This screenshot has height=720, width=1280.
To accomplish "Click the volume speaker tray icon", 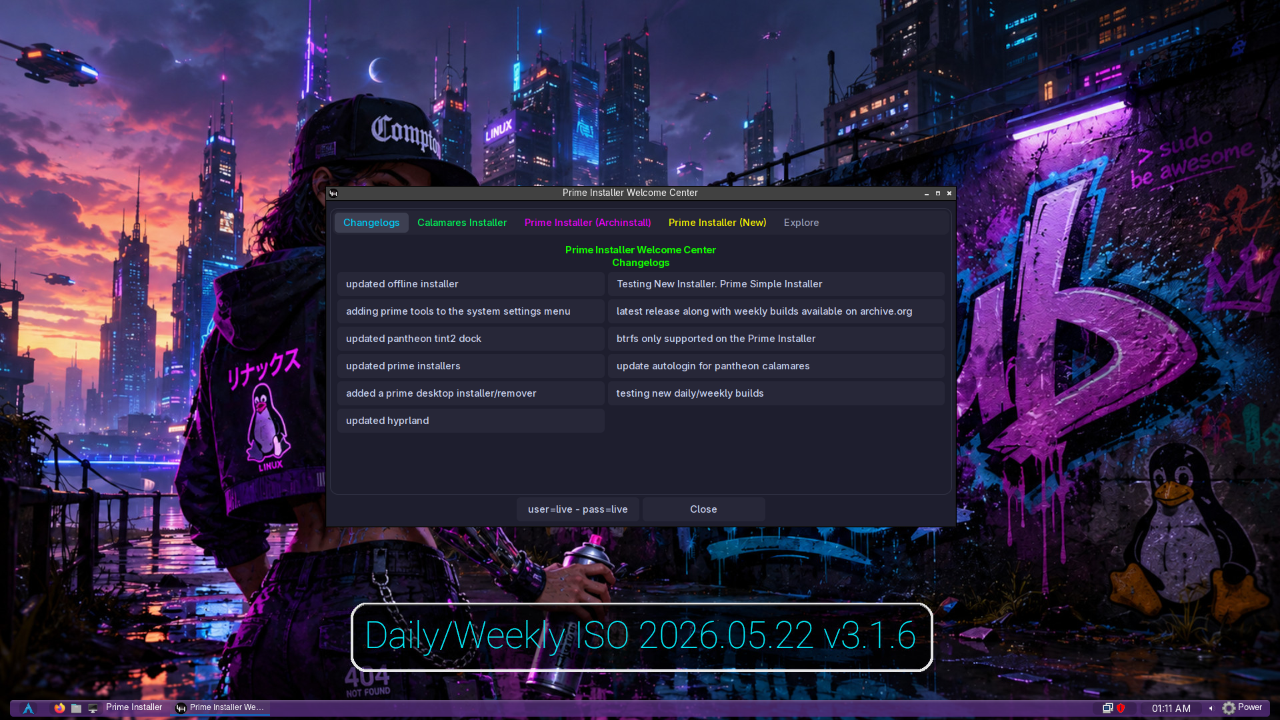I will coord(1211,708).
